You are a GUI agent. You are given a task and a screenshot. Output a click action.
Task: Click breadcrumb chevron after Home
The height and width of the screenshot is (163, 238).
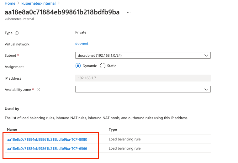click(x=18, y=3)
